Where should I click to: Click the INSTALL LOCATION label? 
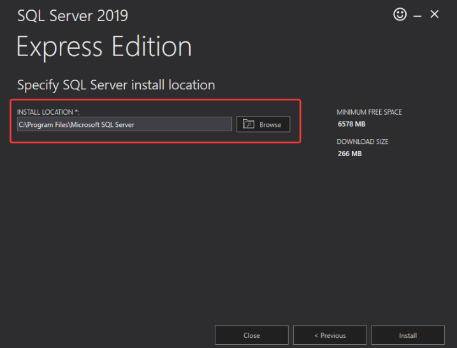(48, 112)
